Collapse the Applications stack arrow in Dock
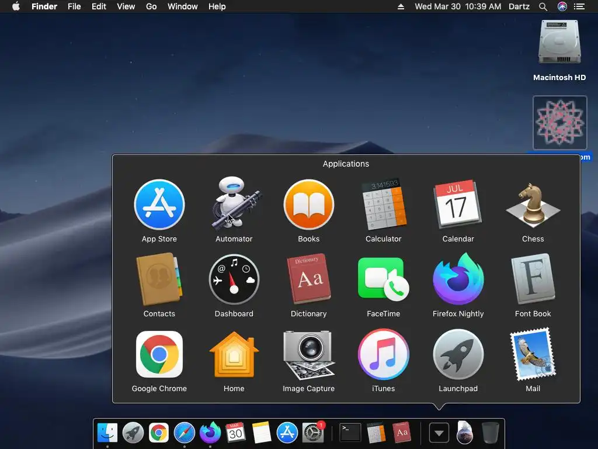 [439, 433]
